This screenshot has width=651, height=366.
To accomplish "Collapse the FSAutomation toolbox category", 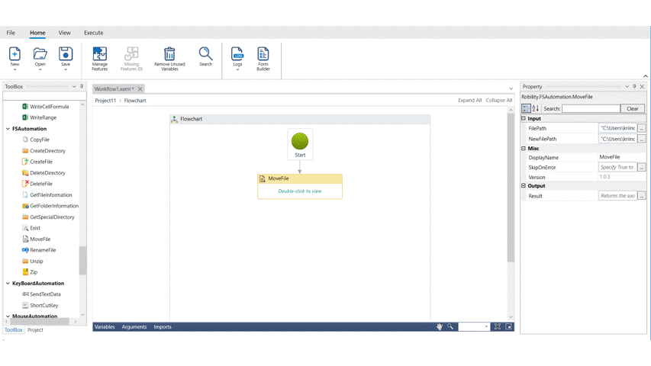I will click(x=8, y=129).
